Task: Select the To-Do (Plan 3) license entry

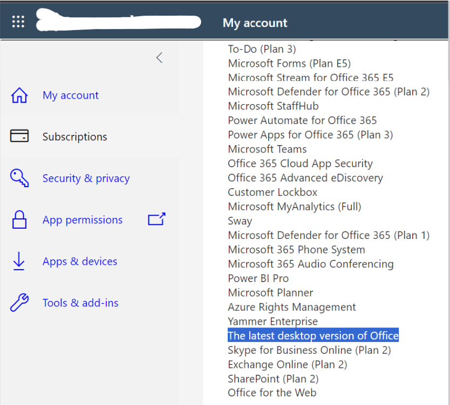Action: pos(262,49)
